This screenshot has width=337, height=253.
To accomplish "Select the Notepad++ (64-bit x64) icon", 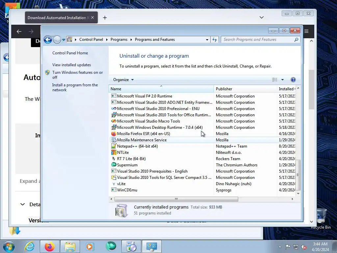I will click(x=114, y=146).
